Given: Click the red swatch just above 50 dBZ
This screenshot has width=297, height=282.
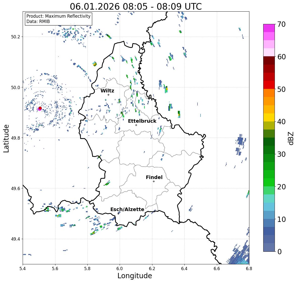Looking at the screenshot, I should pos(269,85).
